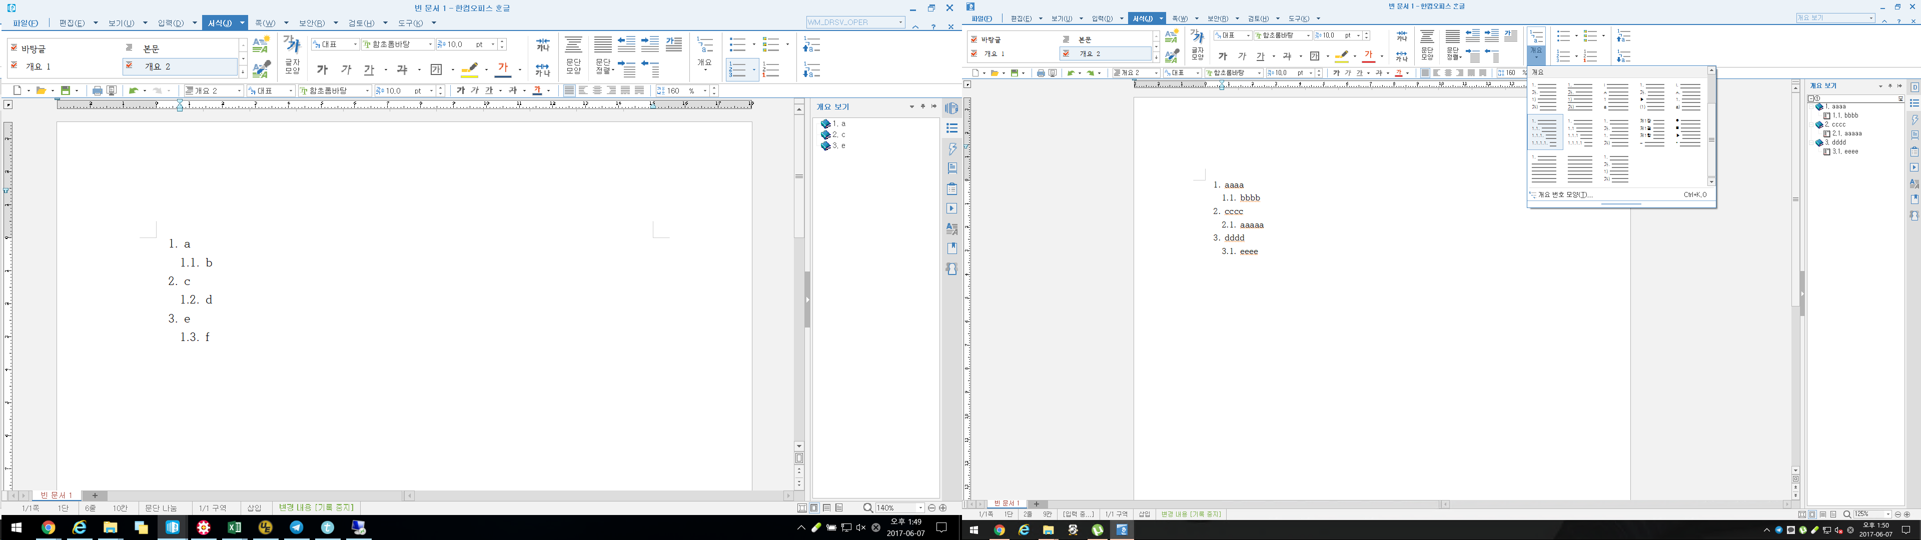Click 삽입 mode in left status bar

[x=254, y=508]
